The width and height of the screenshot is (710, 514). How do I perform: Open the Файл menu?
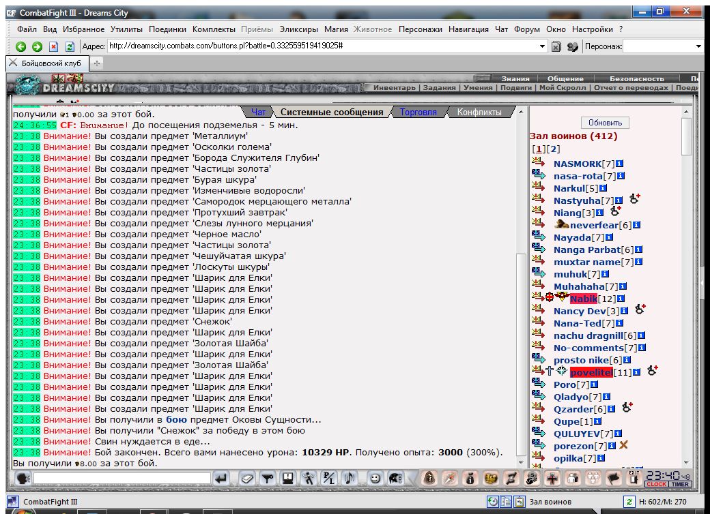point(27,29)
